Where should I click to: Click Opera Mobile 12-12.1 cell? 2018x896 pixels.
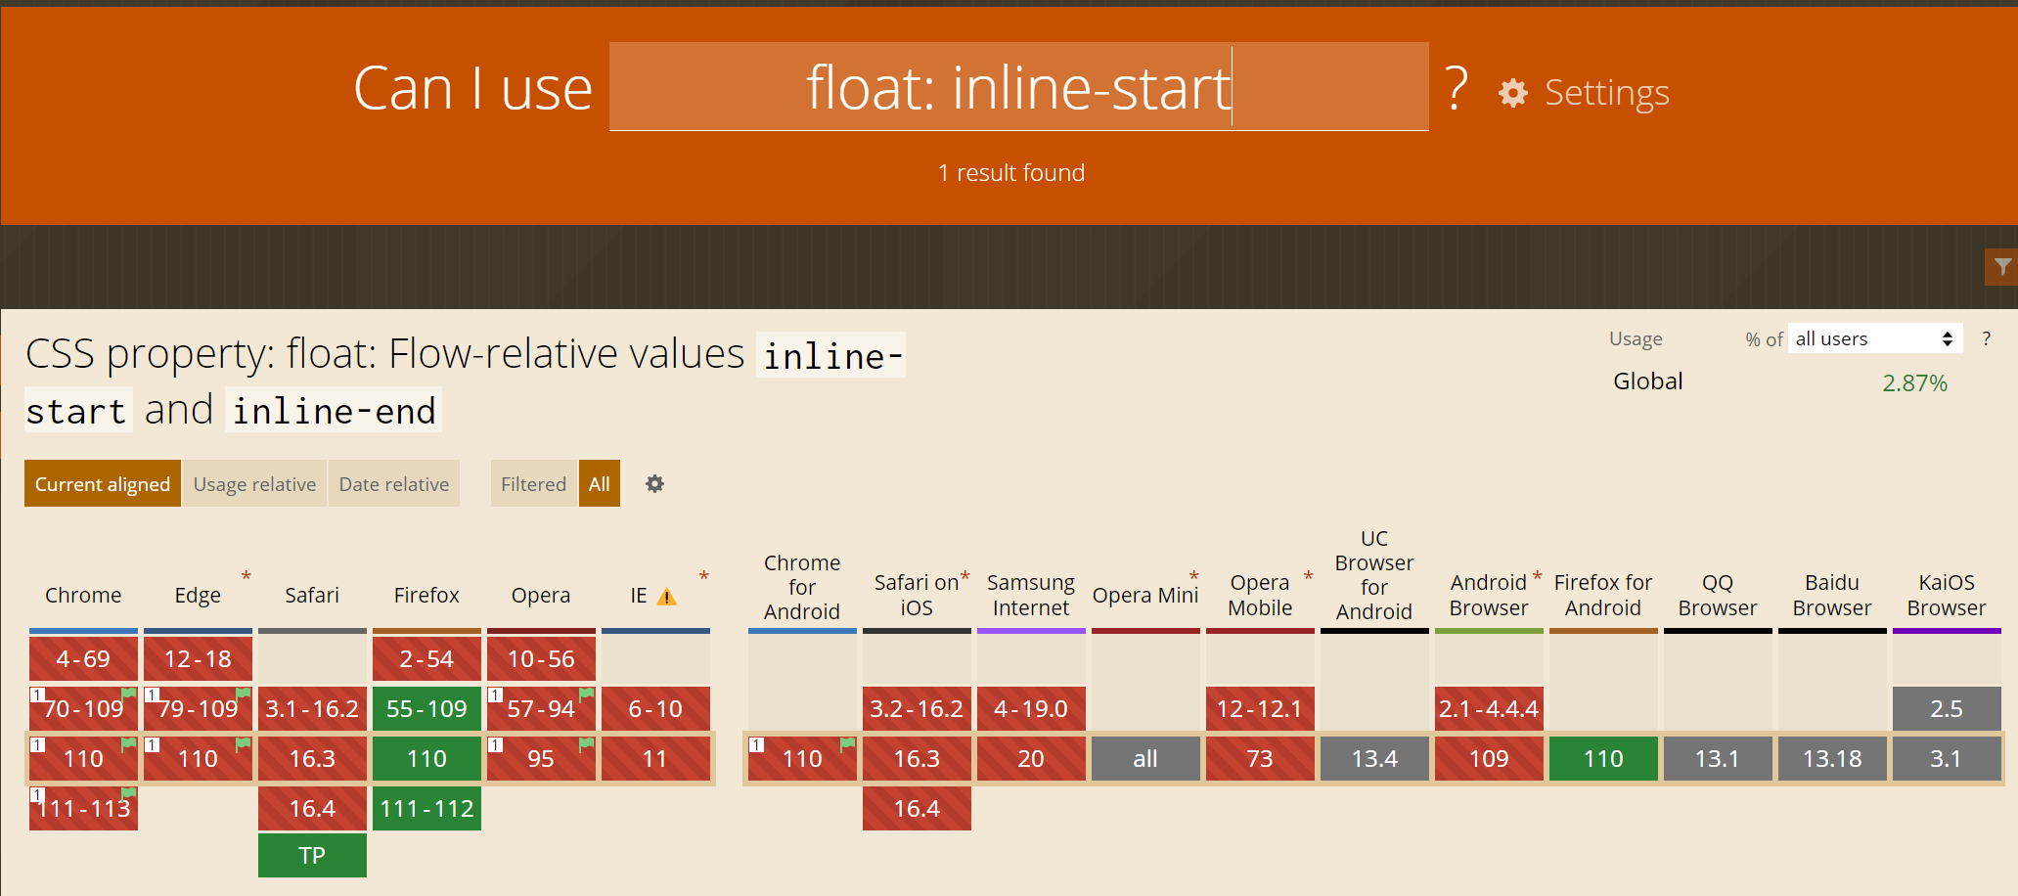(1260, 708)
